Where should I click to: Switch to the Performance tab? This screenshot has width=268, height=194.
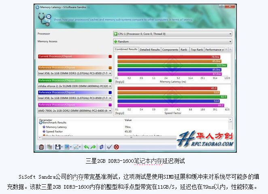(x=214, y=49)
